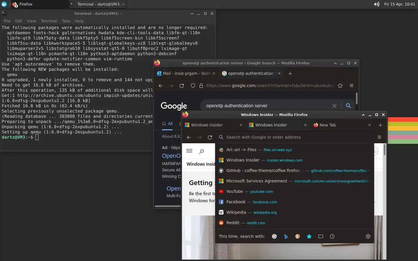Viewport: 418px width, 261px height.
Task: Select Windows Insider insider.windows.com suggestion
Action: (x=294, y=160)
